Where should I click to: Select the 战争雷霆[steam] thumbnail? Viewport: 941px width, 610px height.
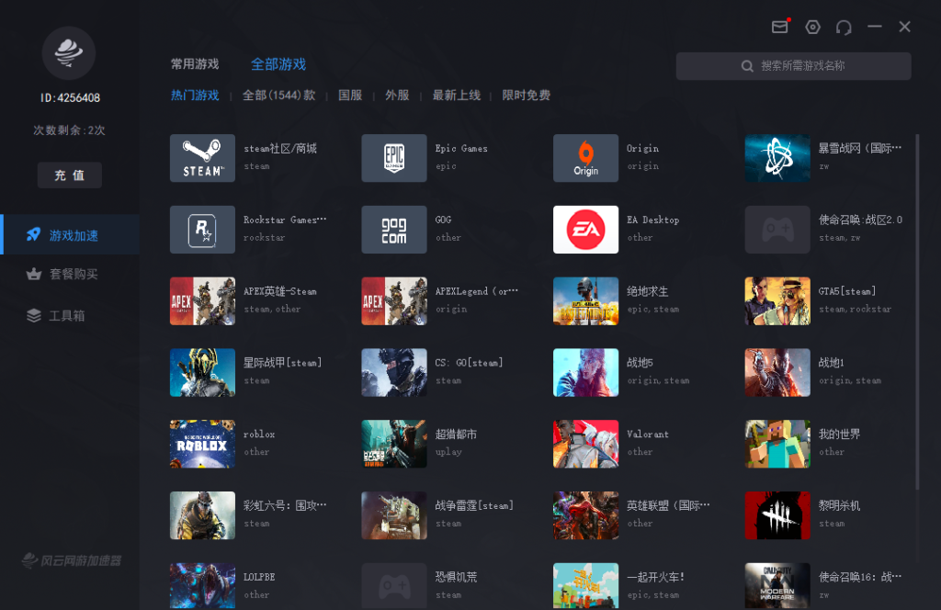393,514
